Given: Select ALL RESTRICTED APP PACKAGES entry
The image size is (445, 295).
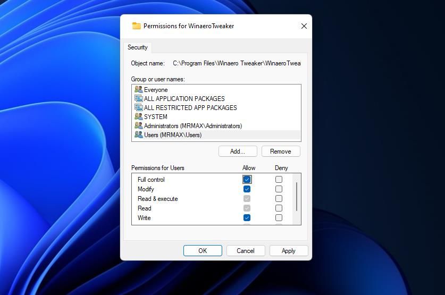Looking at the screenshot, I should [216, 108].
